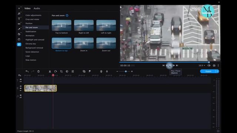Select Pan and zoom in tool list
The width and height of the screenshot is (237, 133).
coord(31,27)
